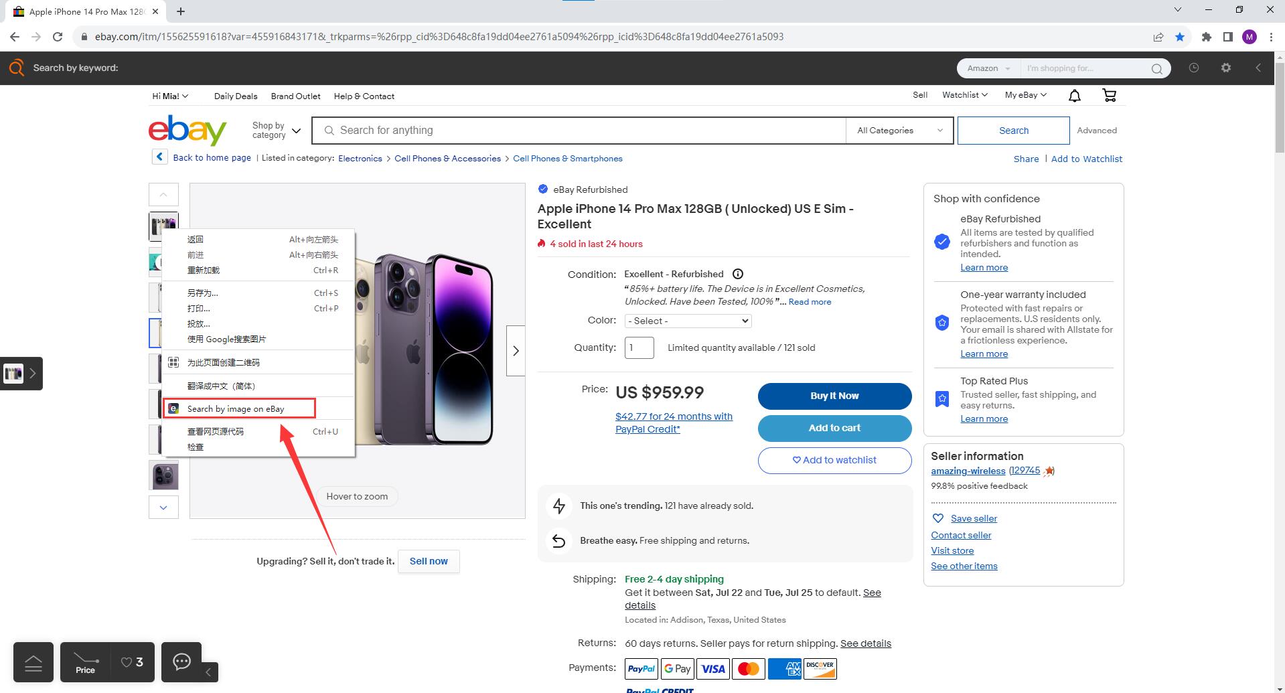
Task: Open the Daily Deals link
Action: pyautogui.click(x=236, y=96)
